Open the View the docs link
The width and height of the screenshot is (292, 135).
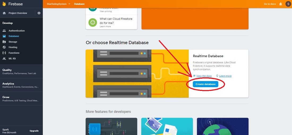click(x=204, y=76)
